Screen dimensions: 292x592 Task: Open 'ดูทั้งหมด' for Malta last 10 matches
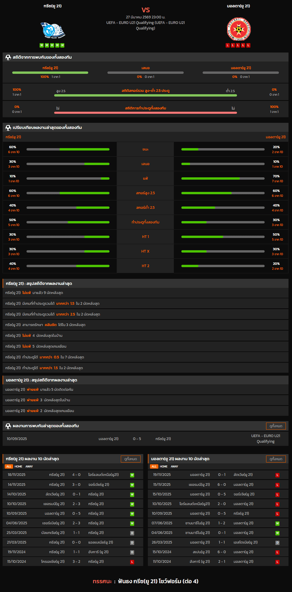click(x=276, y=459)
